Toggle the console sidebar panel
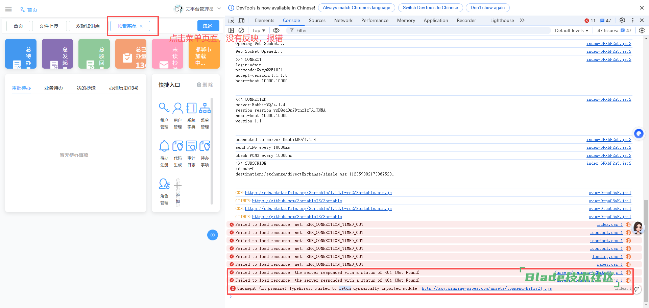The height and width of the screenshot is (308, 649). (231, 30)
